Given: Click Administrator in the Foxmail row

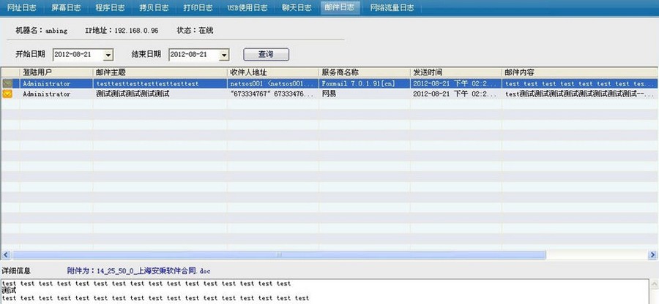Looking at the screenshot, I should tap(46, 83).
